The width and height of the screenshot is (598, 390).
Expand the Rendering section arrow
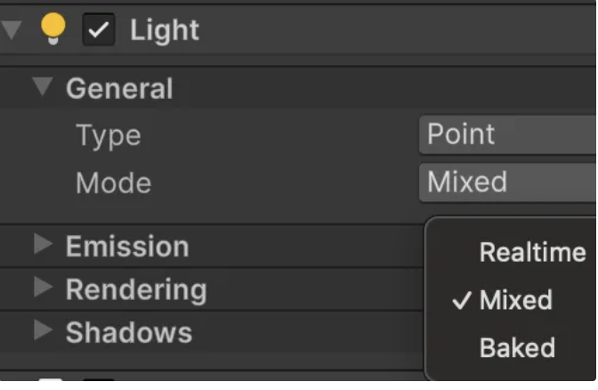pos(42,288)
